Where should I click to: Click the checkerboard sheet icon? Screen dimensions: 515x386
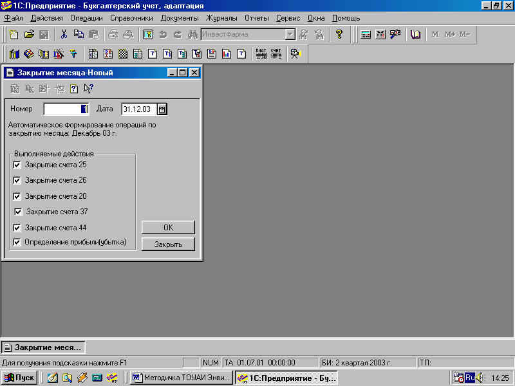click(123, 53)
